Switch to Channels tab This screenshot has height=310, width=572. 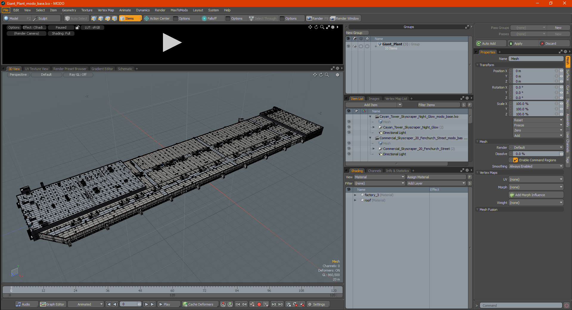pos(374,171)
